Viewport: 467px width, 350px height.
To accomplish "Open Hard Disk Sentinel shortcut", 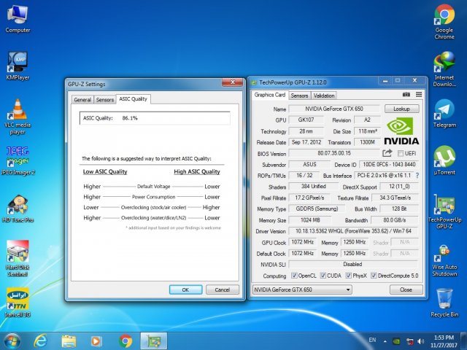I will coord(18,258).
